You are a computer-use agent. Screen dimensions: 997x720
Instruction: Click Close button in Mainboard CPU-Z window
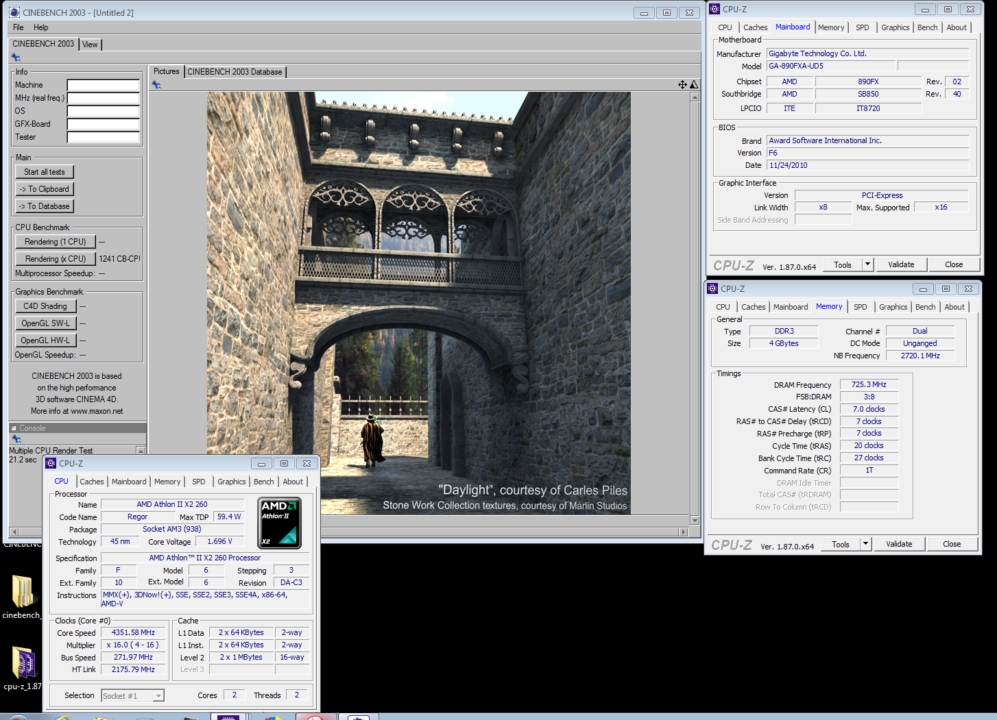point(954,264)
